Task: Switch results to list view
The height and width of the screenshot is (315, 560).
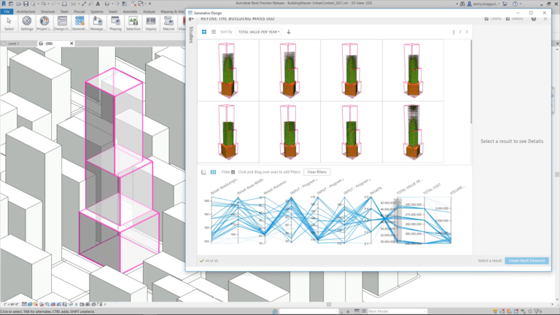Action: (213, 32)
